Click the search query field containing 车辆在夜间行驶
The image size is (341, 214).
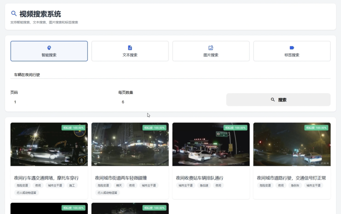click(x=170, y=75)
